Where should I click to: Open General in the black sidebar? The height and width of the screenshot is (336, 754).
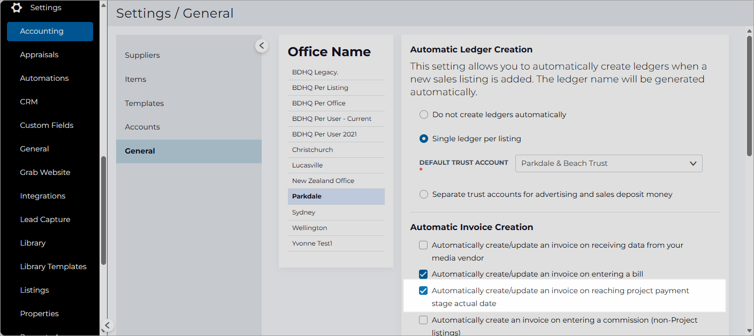click(x=34, y=149)
